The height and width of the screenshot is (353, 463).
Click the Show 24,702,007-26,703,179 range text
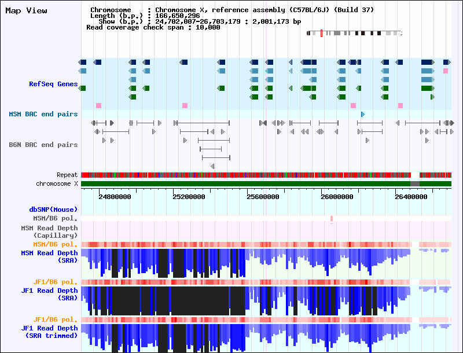(x=200, y=21)
